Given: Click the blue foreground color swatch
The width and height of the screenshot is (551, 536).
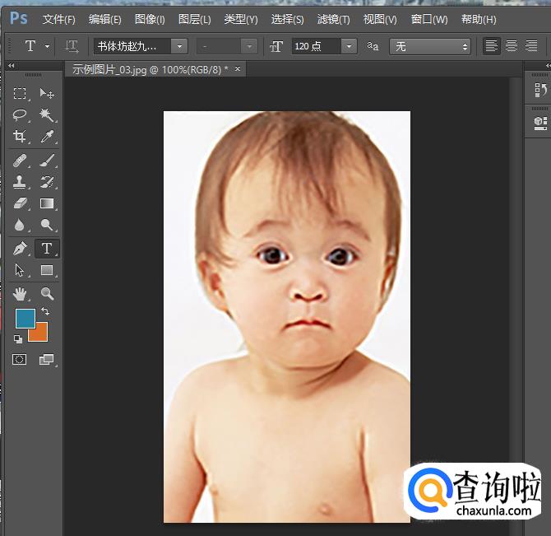Looking at the screenshot, I should (25, 319).
